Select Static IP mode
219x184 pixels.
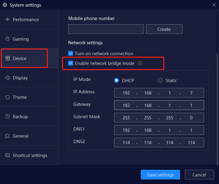[x=160, y=80]
